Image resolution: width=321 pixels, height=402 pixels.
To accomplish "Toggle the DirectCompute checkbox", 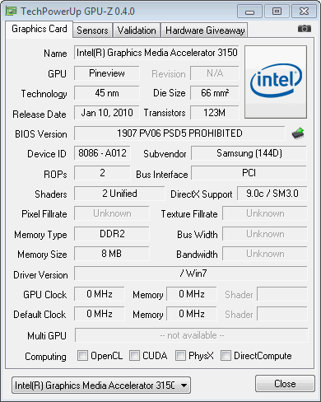I will point(226,355).
